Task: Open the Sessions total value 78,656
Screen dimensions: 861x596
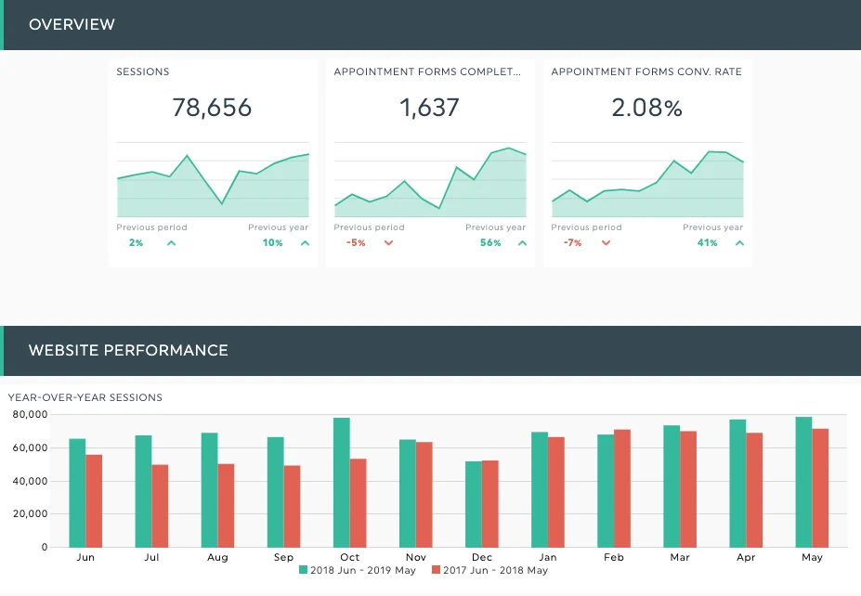Action: pyautogui.click(x=213, y=108)
